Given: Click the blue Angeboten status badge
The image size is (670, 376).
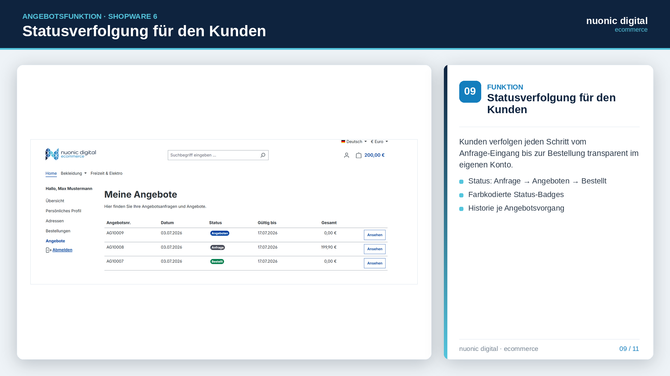Looking at the screenshot, I should [220, 233].
